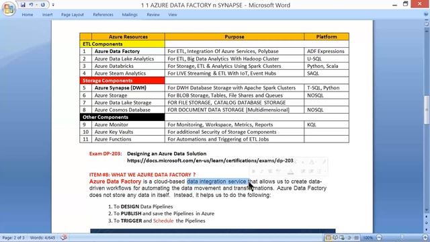Click the Select Browse Object circle button
The height and width of the screenshot is (242, 430).
(x=427, y=223)
